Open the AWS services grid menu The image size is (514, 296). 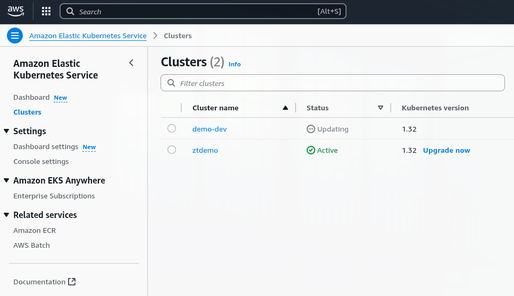[46, 11]
